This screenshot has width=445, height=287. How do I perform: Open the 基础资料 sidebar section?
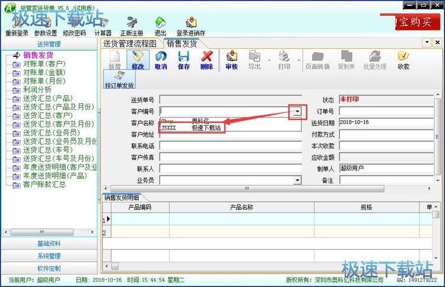point(49,244)
